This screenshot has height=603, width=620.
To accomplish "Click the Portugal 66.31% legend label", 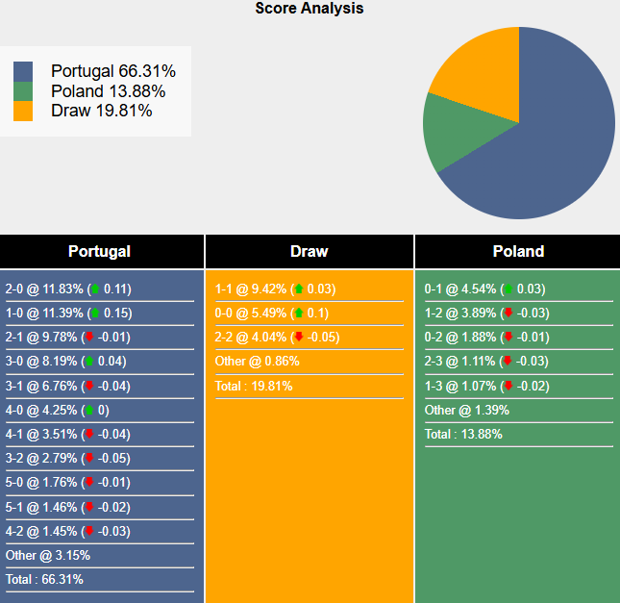I will coord(113,71).
